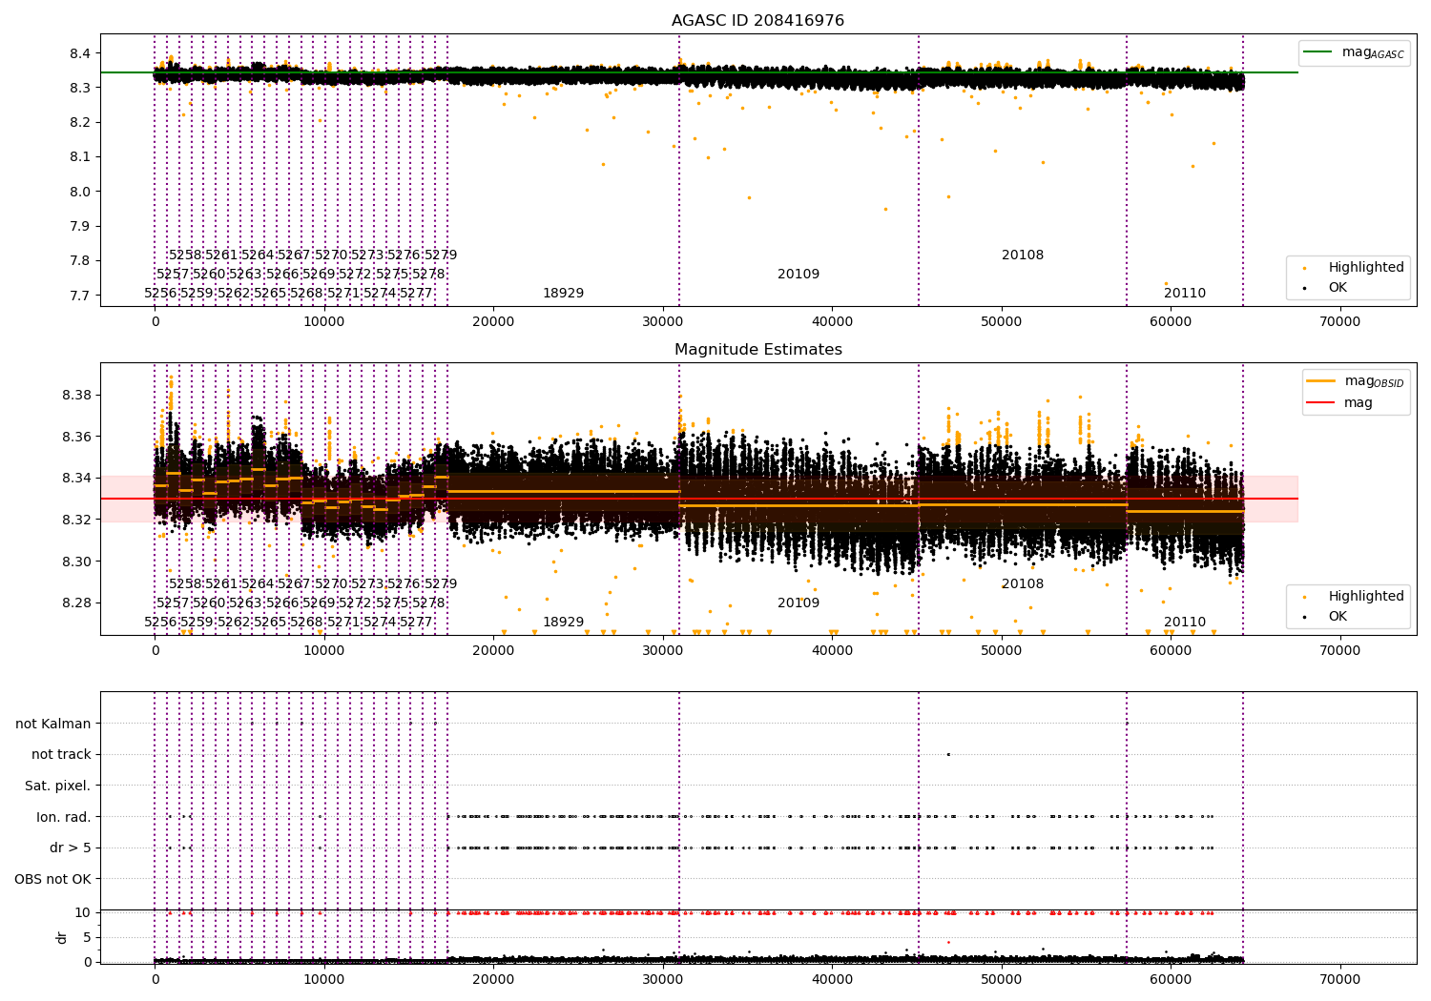Viewport: 1431px width, 1001px height.
Task: Click obsid label 18929 in Magnitude Estimates plot
Action: pyautogui.click(x=563, y=623)
